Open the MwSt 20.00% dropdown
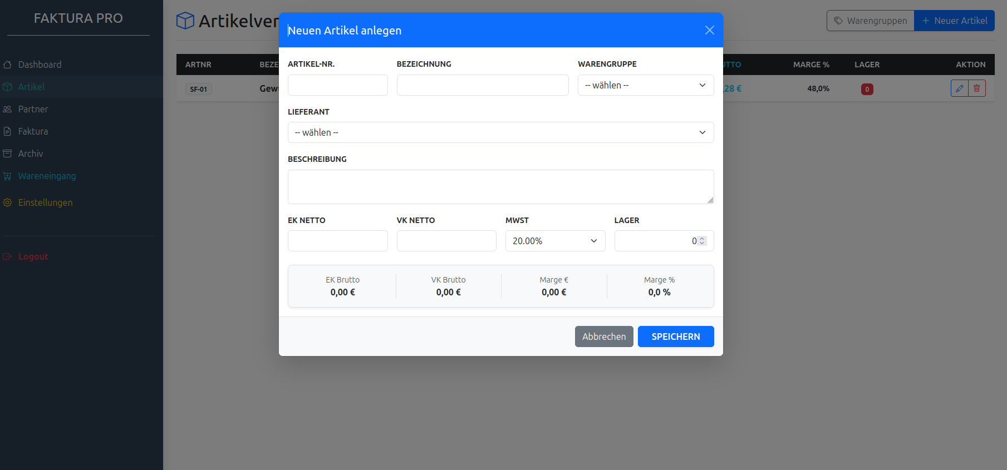 tap(554, 241)
